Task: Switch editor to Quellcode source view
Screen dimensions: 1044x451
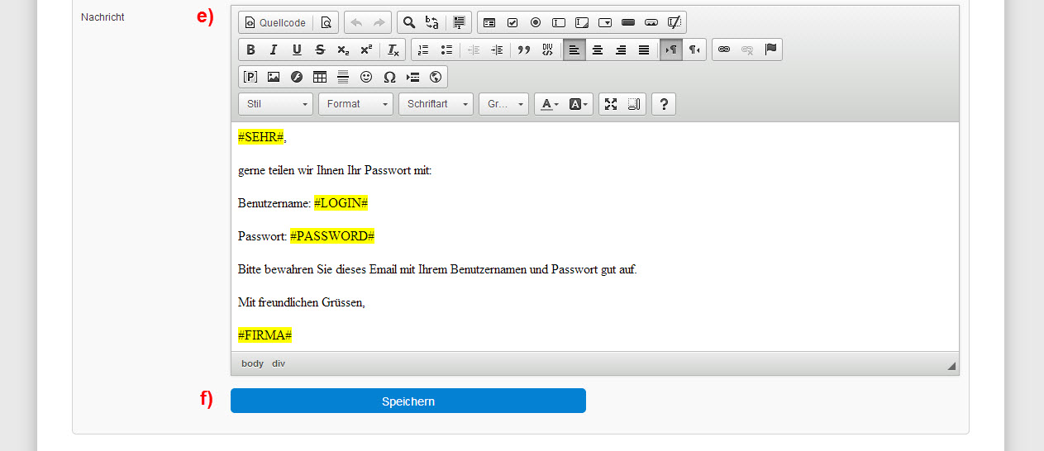Action: click(x=275, y=22)
